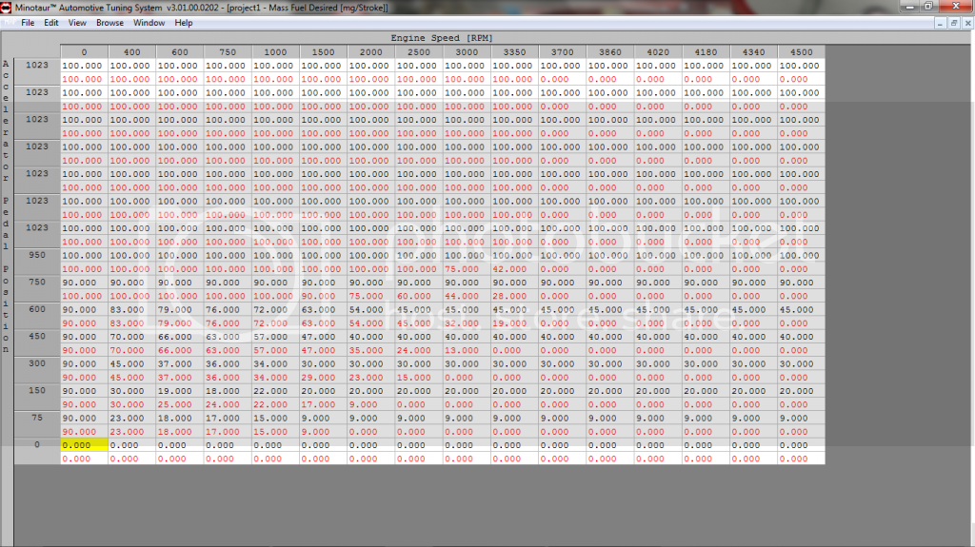Select the 1000 RPM column header
This screenshot has height=547, width=975.
(x=275, y=52)
